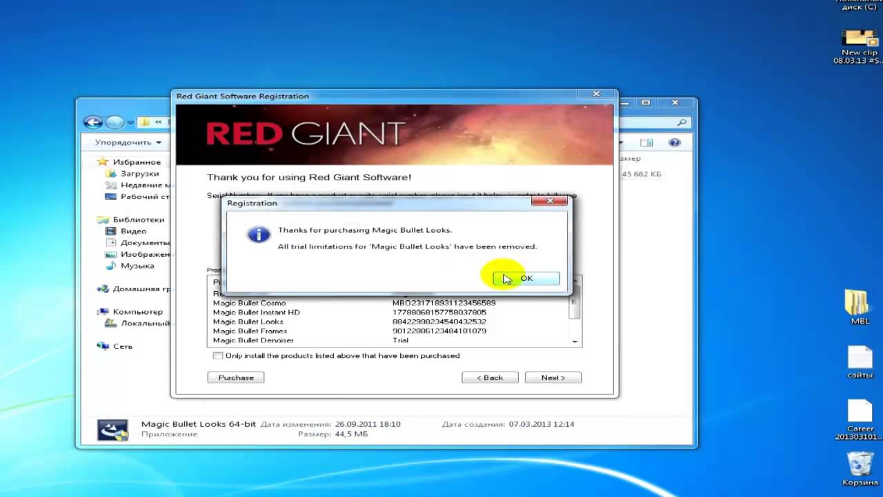883x497 pixels.
Task: Click the Purchase button
Action: (x=235, y=378)
